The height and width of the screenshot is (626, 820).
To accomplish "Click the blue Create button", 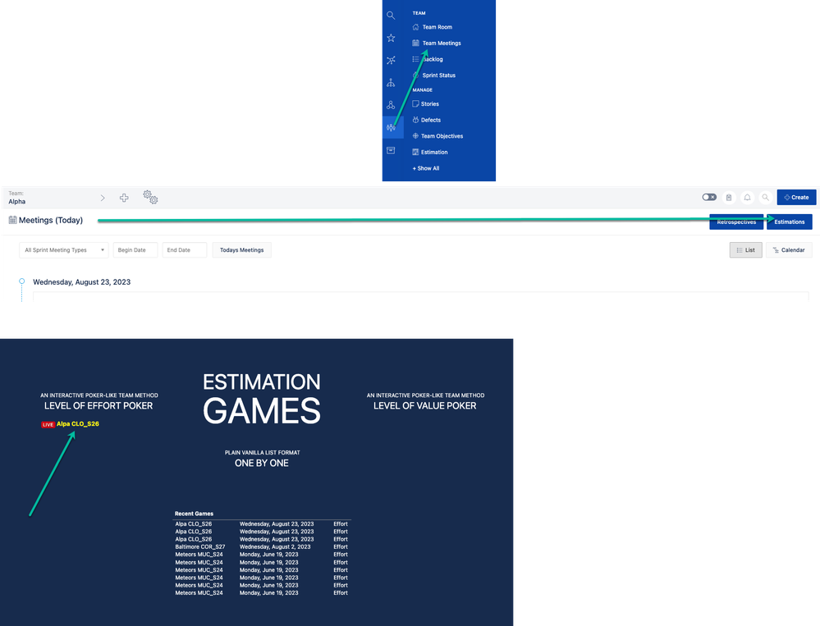I will tap(796, 197).
